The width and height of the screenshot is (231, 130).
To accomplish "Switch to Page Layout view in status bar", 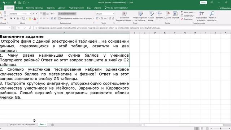I will tap(202, 129).
